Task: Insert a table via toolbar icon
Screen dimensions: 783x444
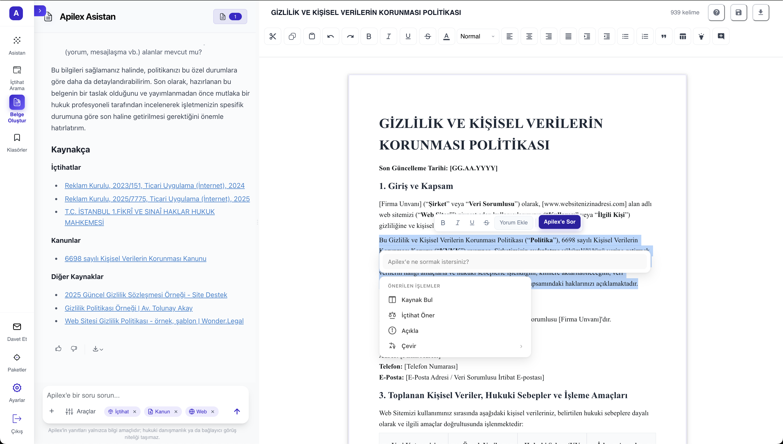Action: (x=682, y=36)
